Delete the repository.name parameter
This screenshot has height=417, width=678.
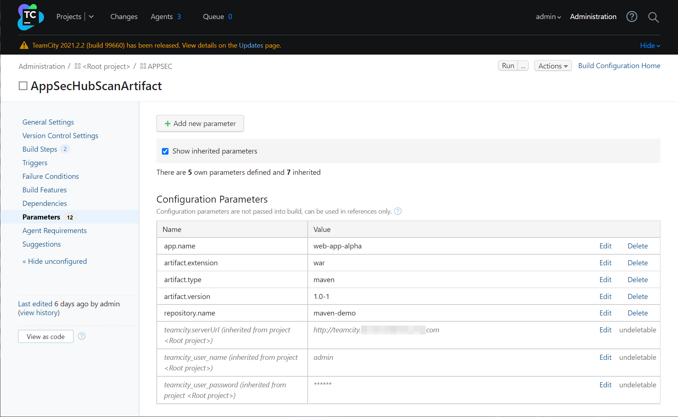637,313
